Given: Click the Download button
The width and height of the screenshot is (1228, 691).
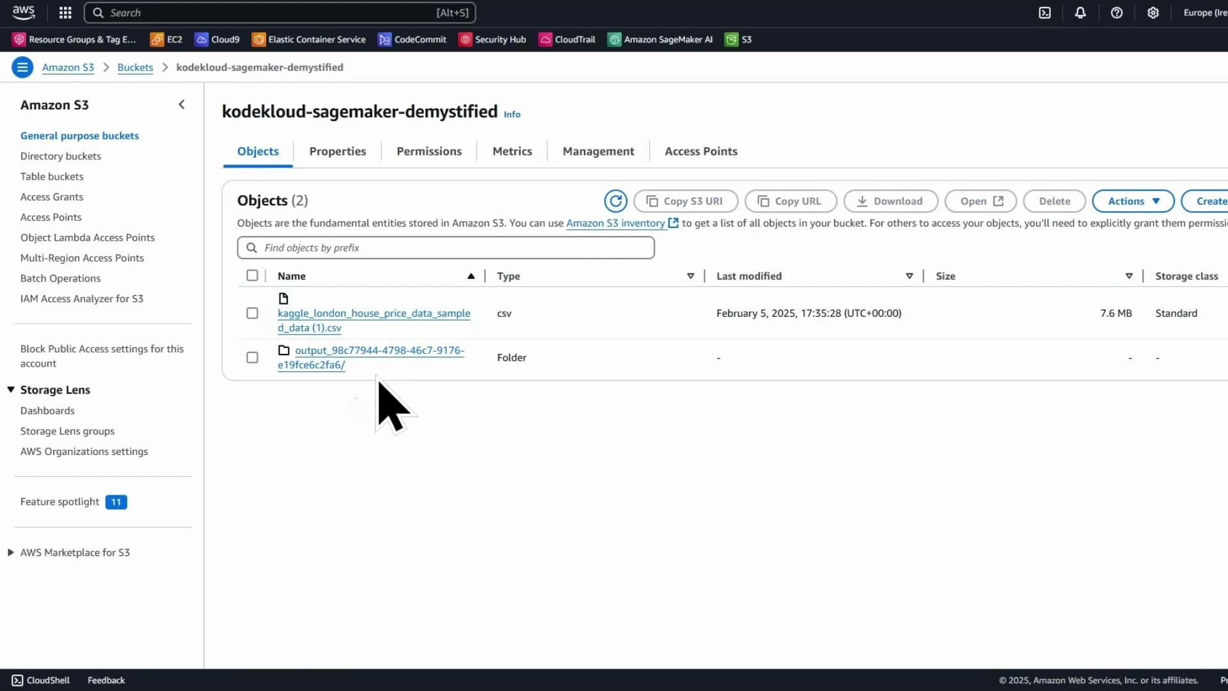Looking at the screenshot, I should [891, 201].
